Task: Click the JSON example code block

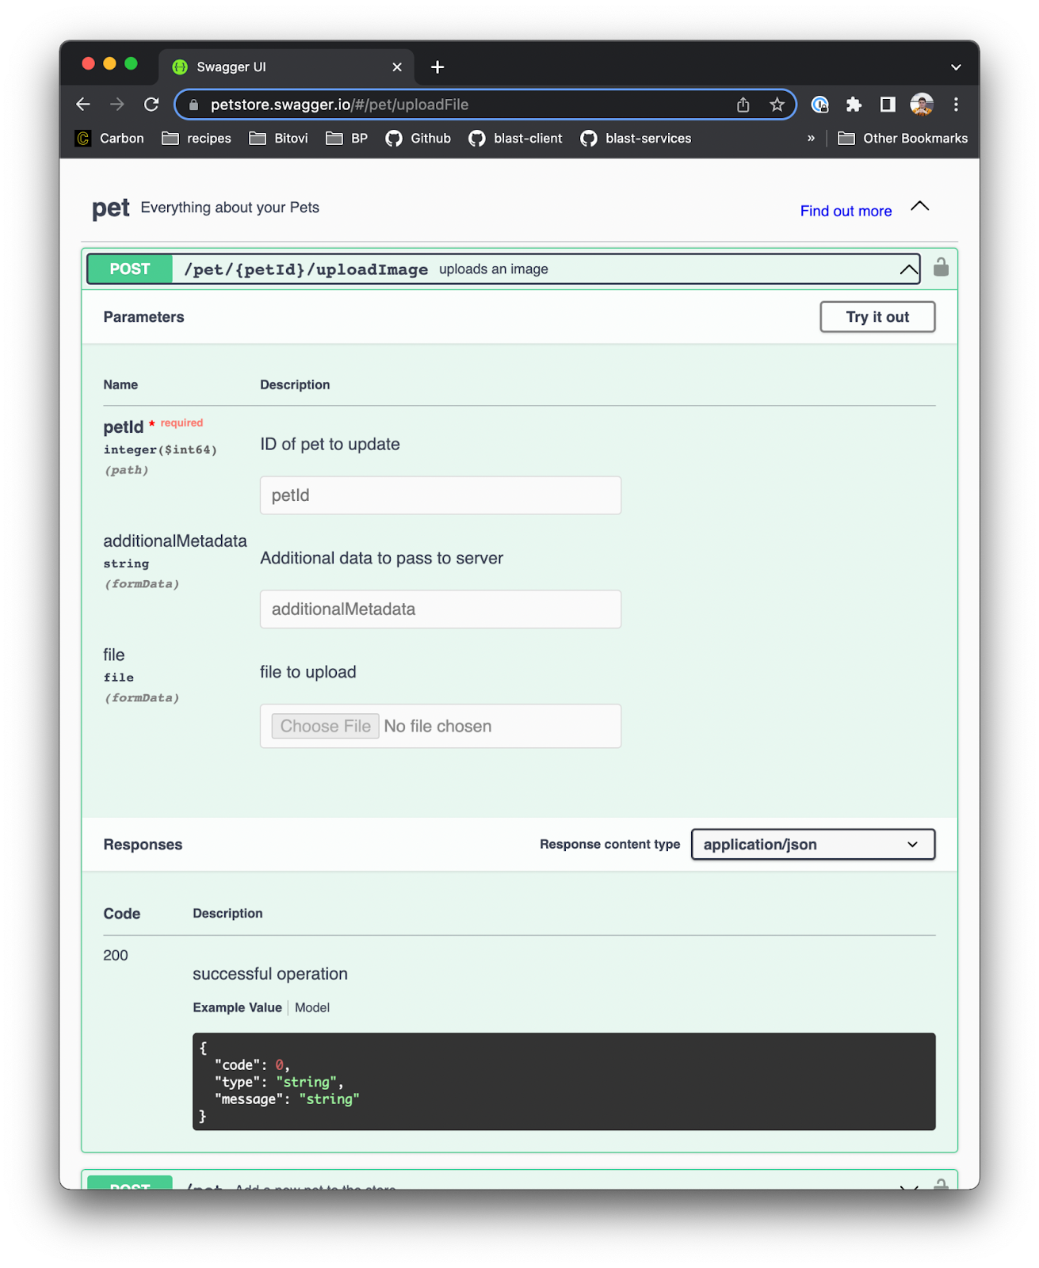Action: pos(564,1082)
